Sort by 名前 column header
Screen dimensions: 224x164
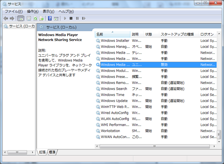tap(113, 34)
